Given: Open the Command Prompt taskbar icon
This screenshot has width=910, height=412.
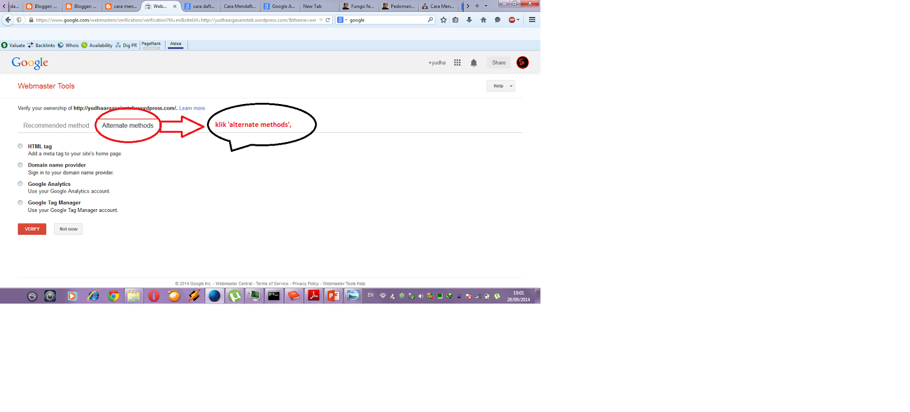Looking at the screenshot, I should click(274, 296).
